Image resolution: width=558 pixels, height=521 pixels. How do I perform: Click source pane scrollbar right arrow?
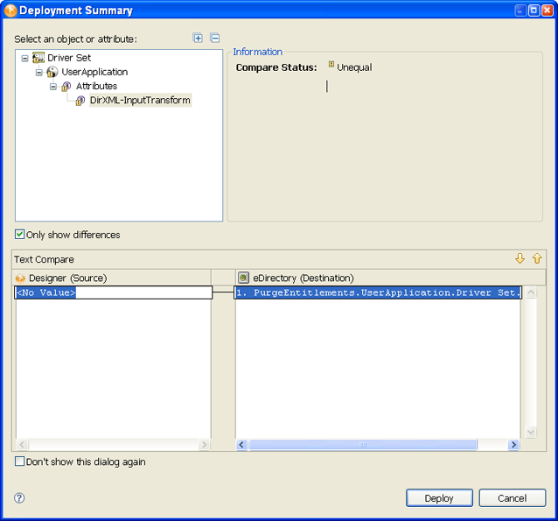click(x=204, y=445)
